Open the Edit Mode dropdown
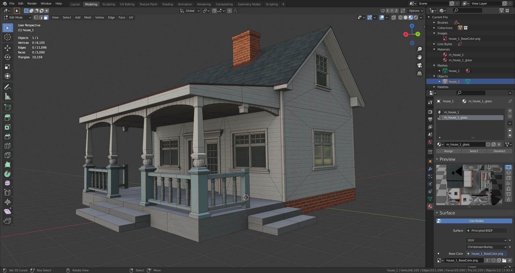This screenshot has height=273, width=515. (17, 17)
